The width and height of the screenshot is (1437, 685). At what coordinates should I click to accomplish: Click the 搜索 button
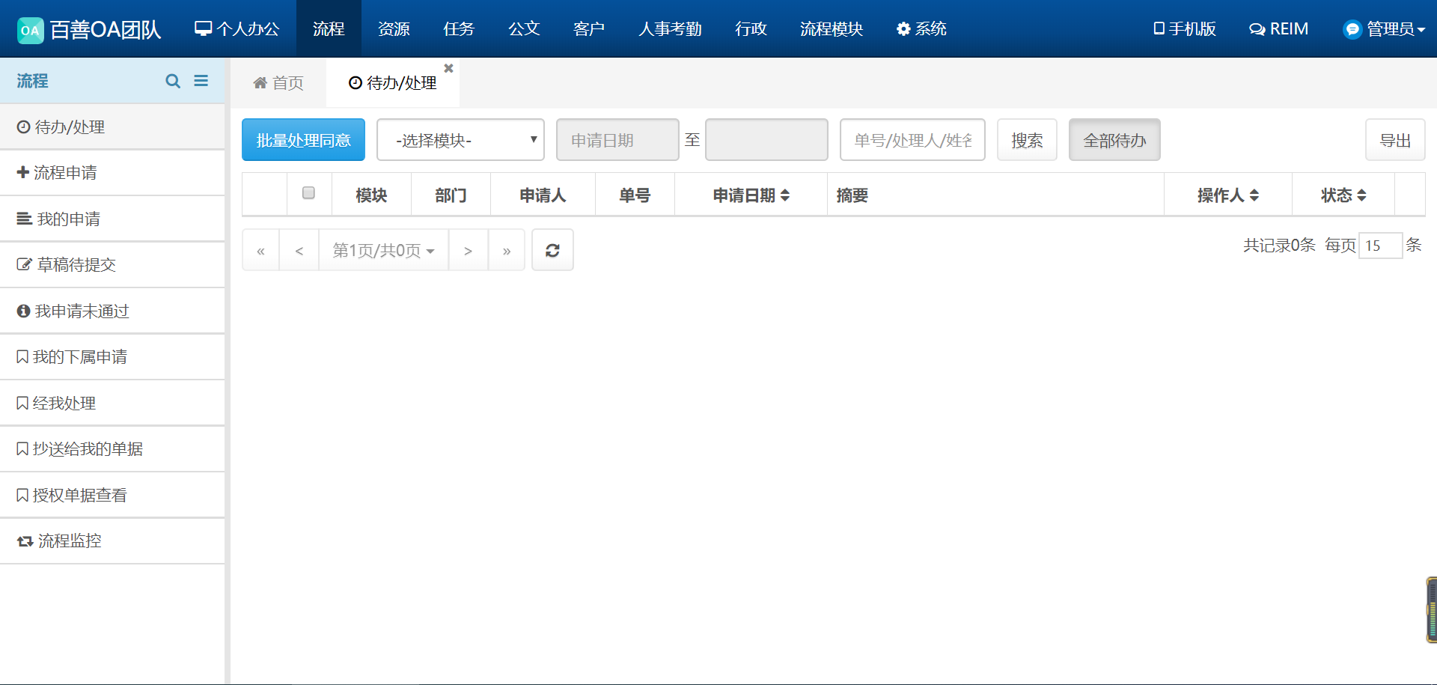pos(1027,140)
